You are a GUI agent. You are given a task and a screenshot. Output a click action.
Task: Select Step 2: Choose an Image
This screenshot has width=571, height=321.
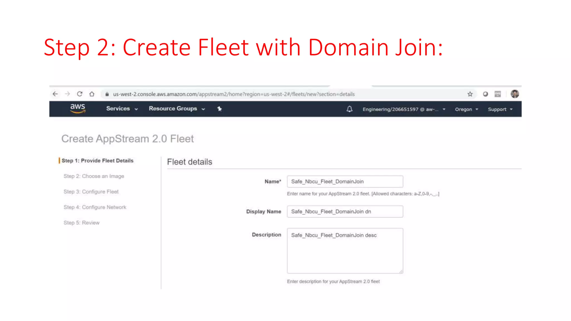94,176
